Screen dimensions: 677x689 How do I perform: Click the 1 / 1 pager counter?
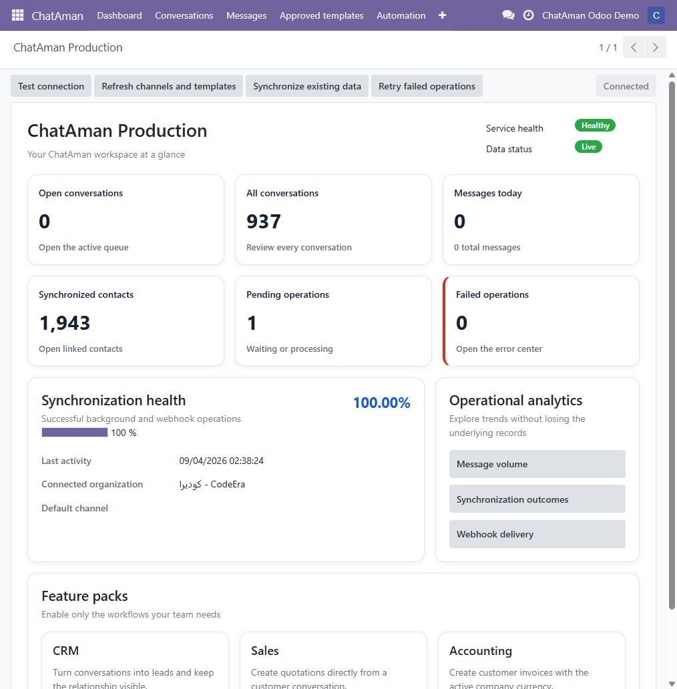coord(608,47)
